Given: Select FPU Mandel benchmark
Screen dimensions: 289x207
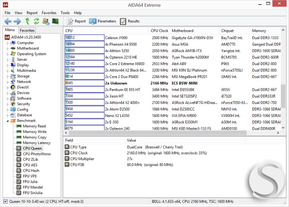Looking at the screenshot, I should (32, 187).
